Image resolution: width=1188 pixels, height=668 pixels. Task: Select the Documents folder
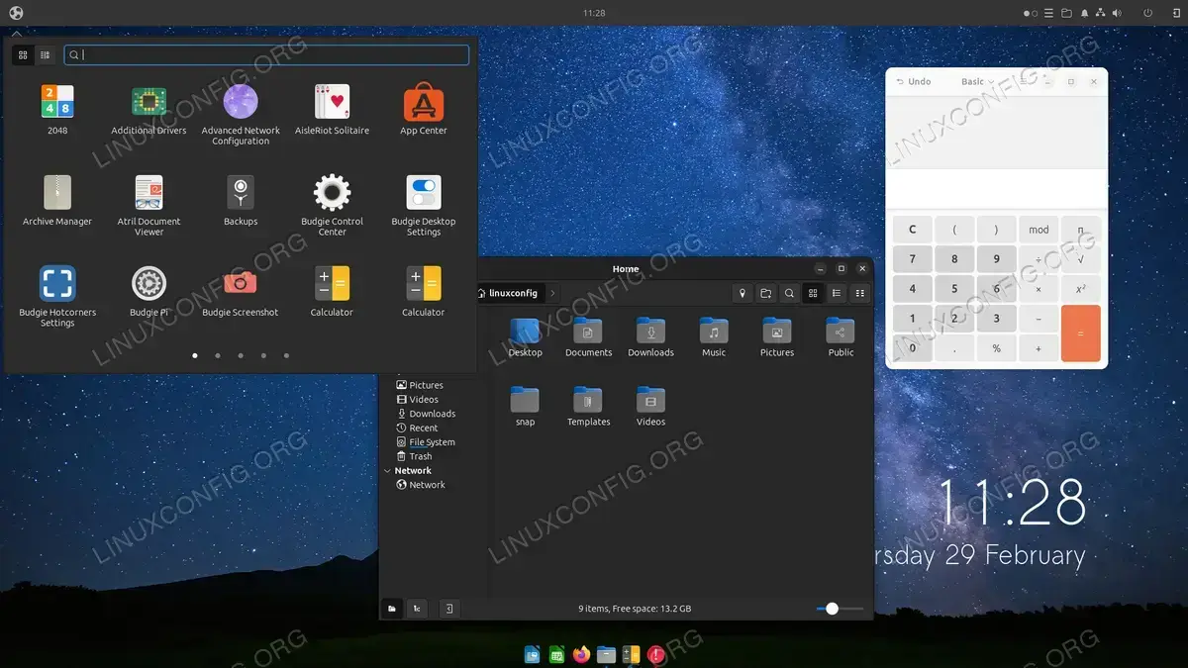coord(588,337)
